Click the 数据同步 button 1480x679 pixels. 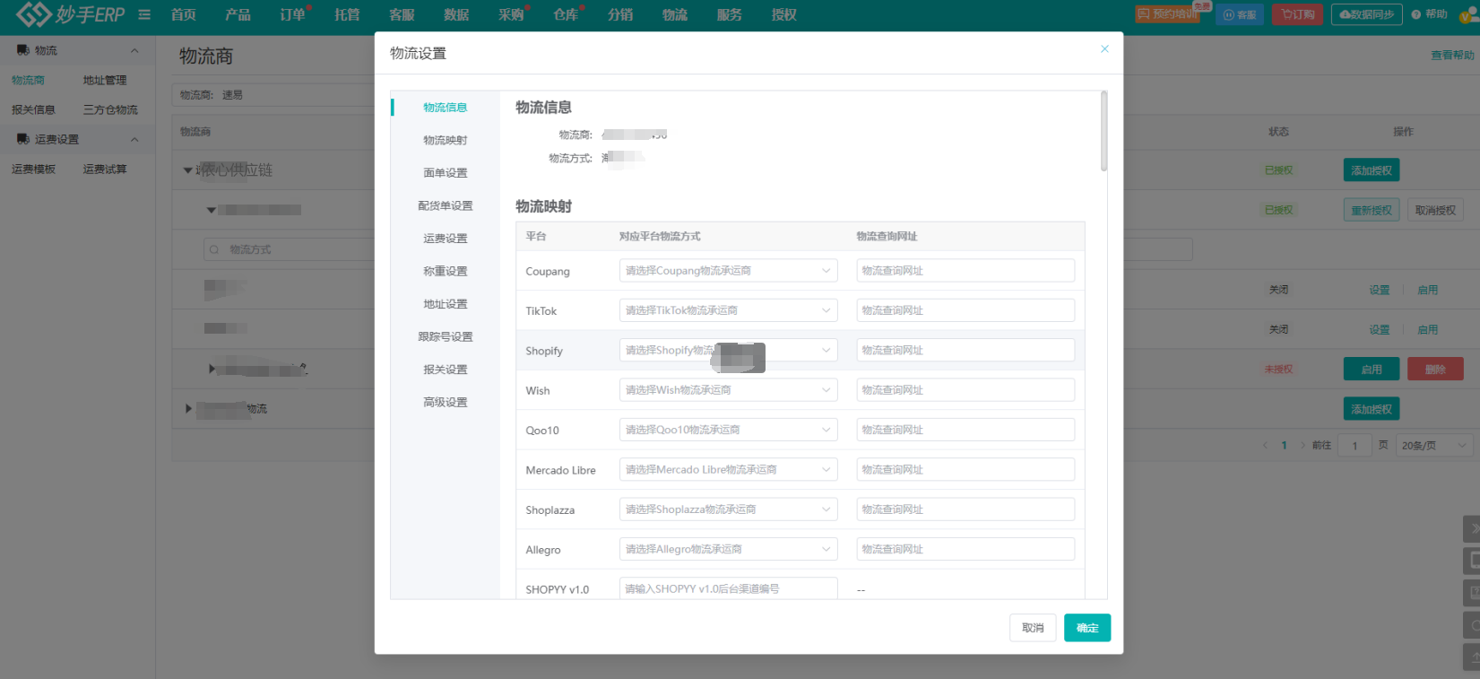[x=1367, y=14]
